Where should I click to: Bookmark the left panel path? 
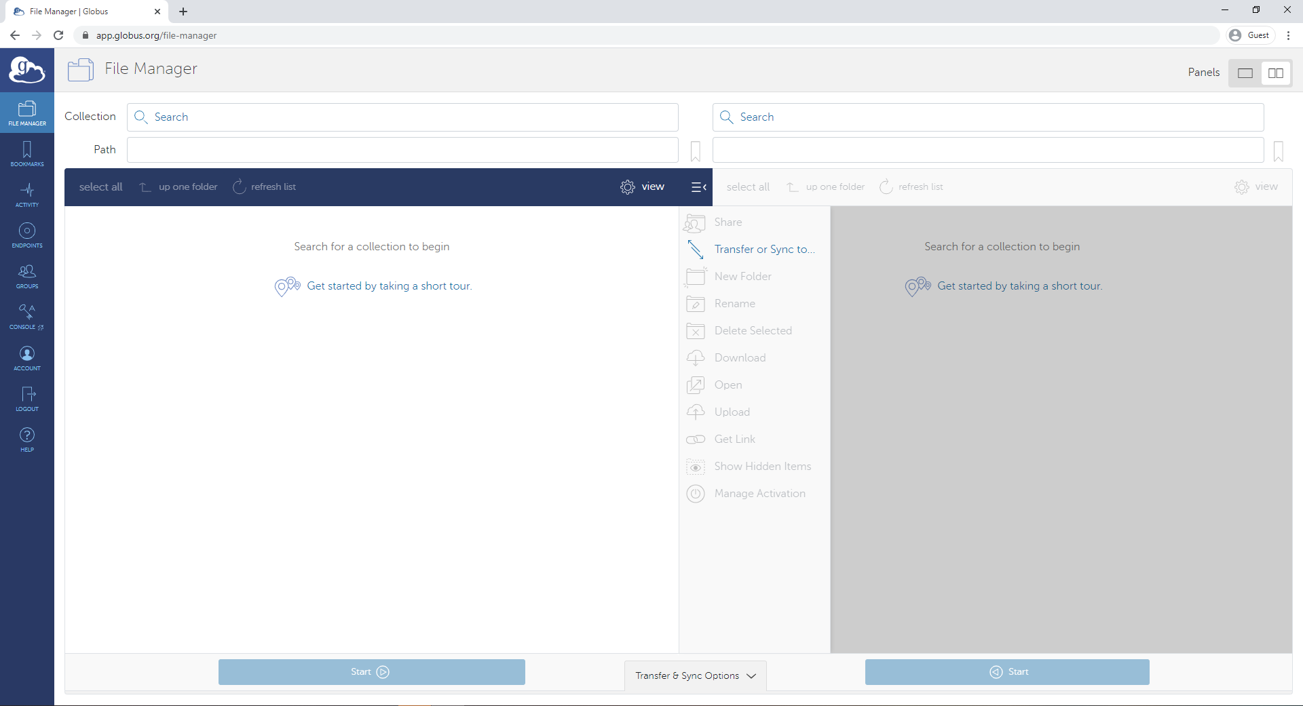[696, 151]
